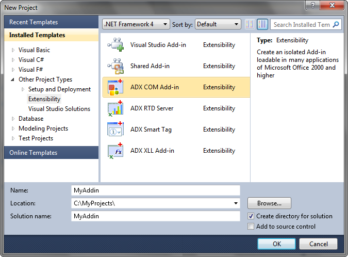Image resolution: width=348 pixels, height=257 pixels.
Task: Open the Online Templates section
Action: point(51,153)
